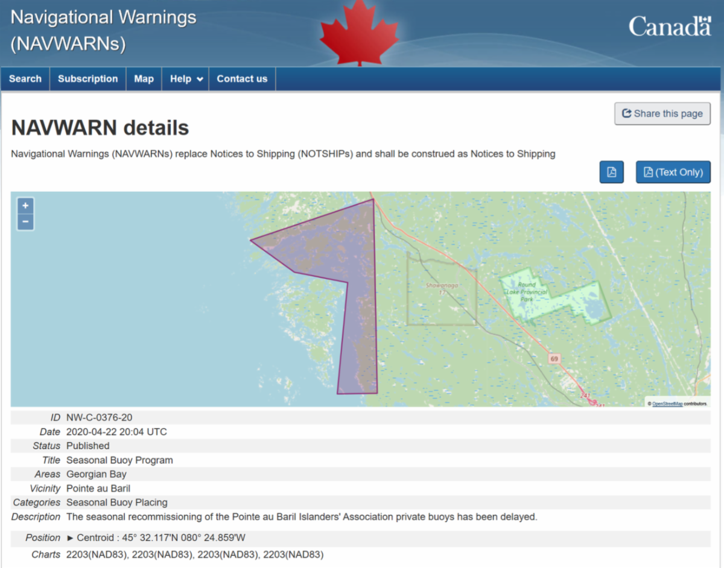Viewport: 724px width, 568px height.
Task: Open the Contact us page
Action: pyautogui.click(x=242, y=79)
